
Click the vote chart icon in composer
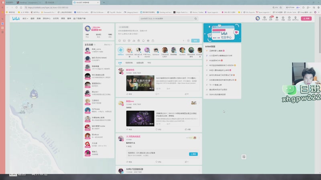click(134, 41)
